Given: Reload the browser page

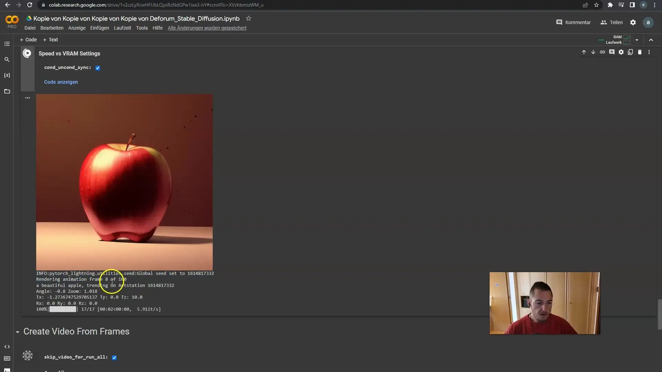Looking at the screenshot, I should [30, 5].
